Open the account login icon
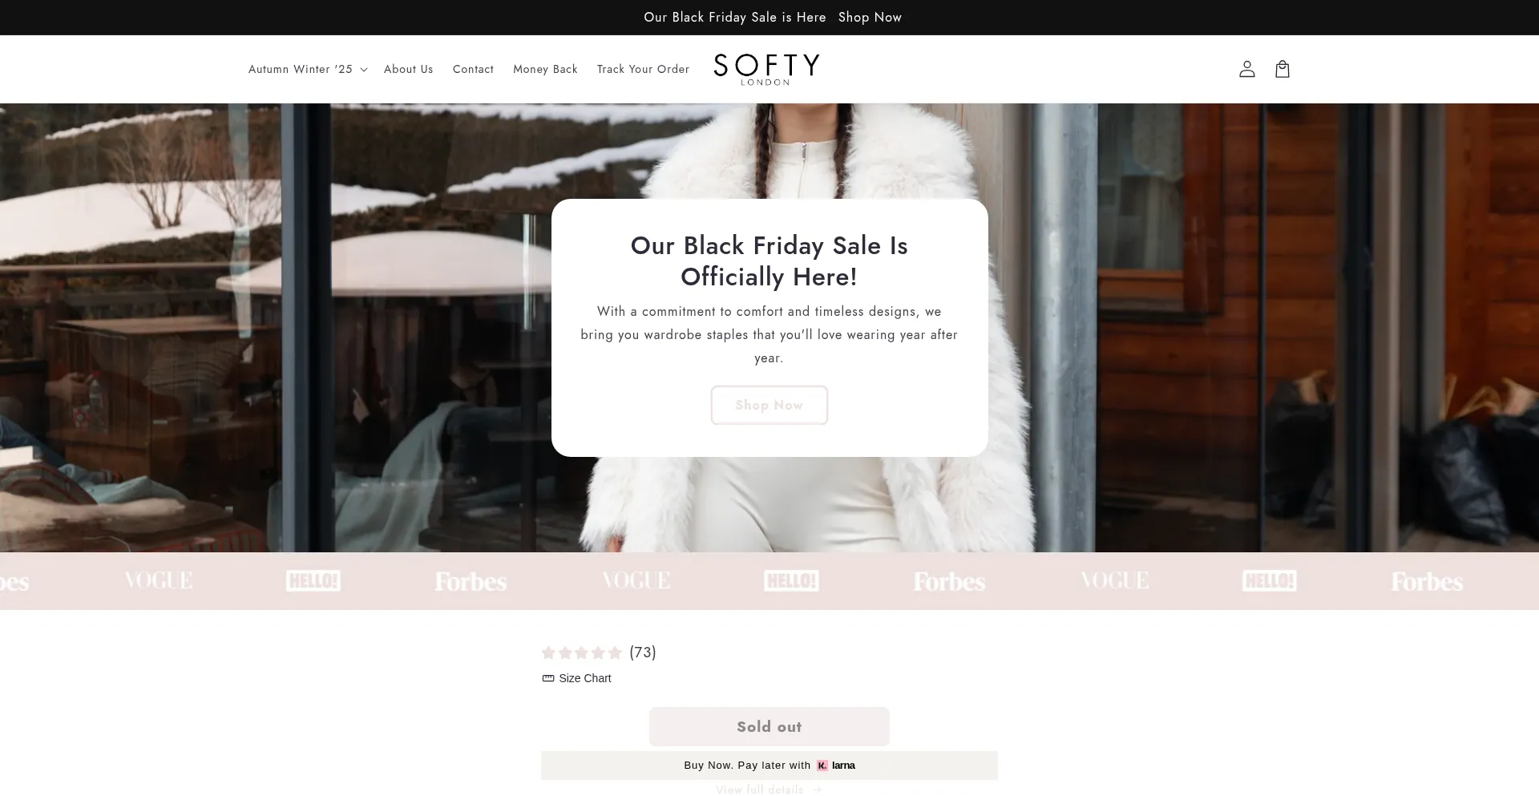This screenshot has width=1539, height=796. [1246, 69]
